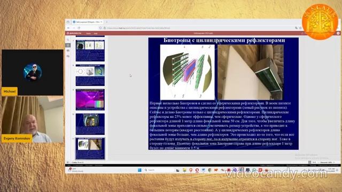This screenshot has height=192, width=342.
Task: Click the document title in the red header
Action: 203,33
